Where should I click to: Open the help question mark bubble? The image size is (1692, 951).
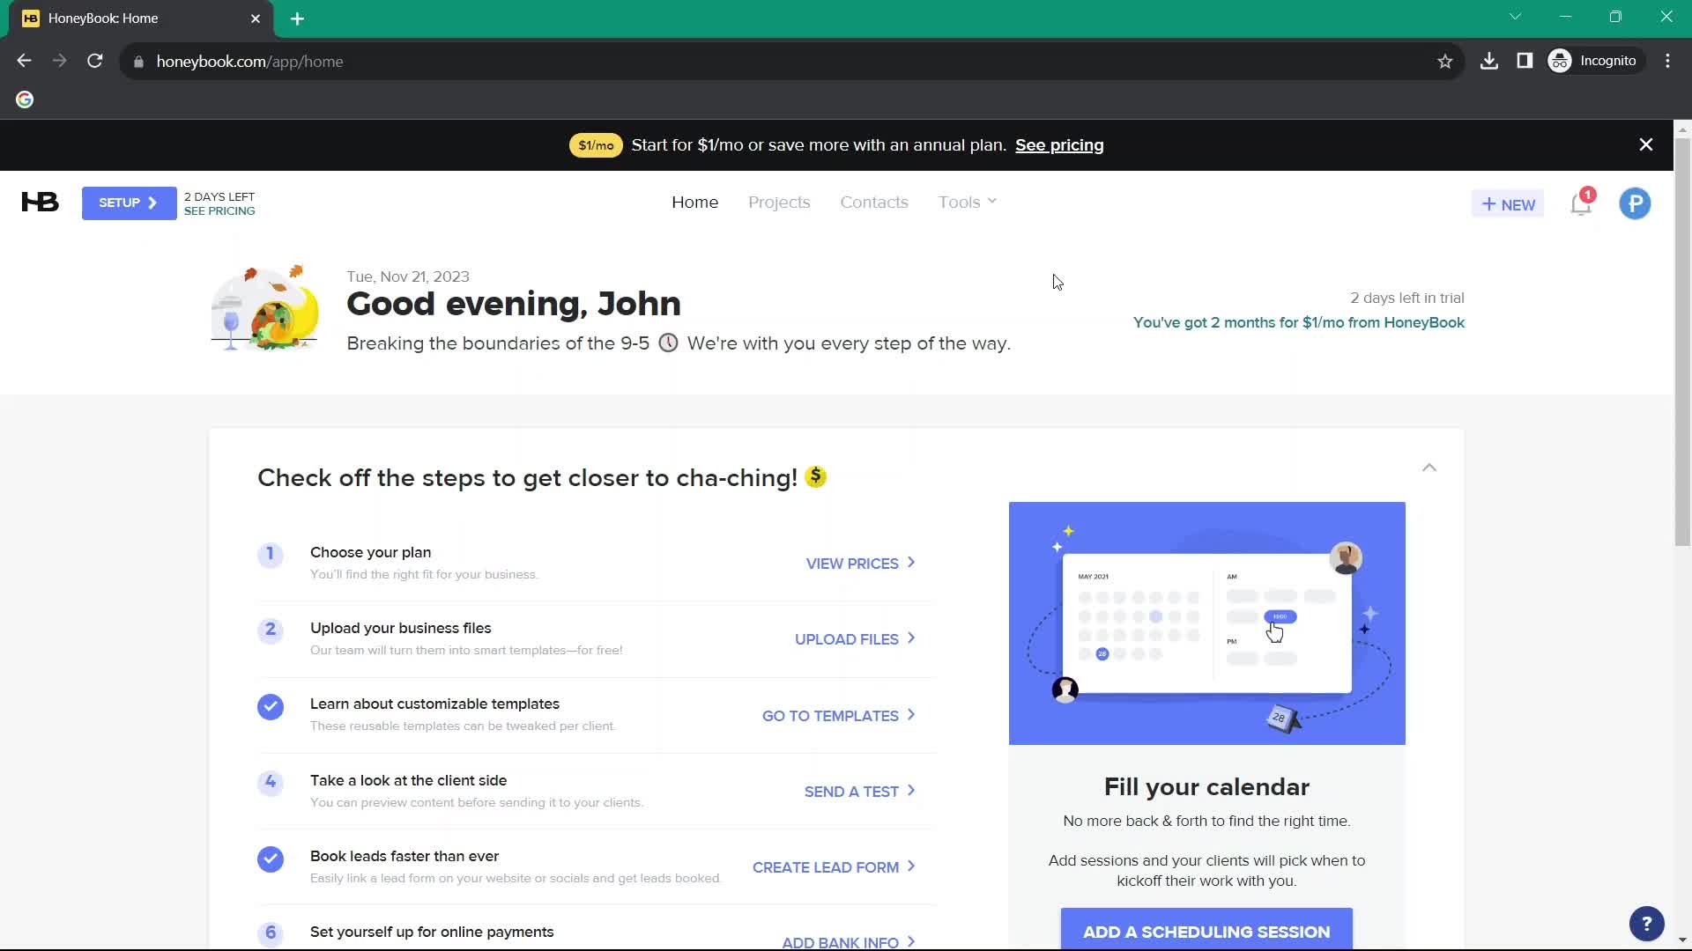pyautogui.click(x=1646, y=924)
